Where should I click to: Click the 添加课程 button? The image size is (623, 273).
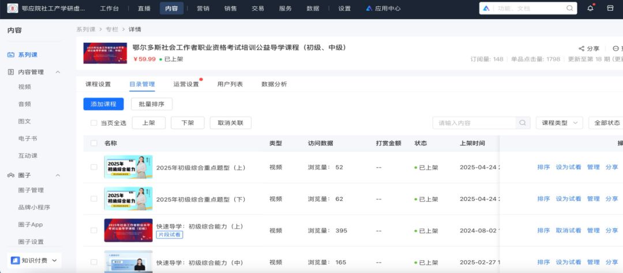pos(103,104)
